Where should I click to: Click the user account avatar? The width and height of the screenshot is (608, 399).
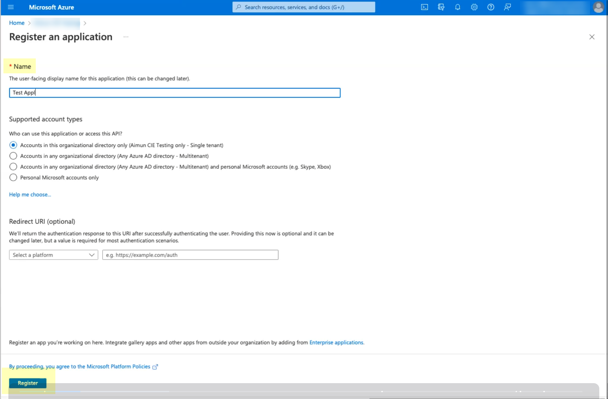(x=598, y=7)
